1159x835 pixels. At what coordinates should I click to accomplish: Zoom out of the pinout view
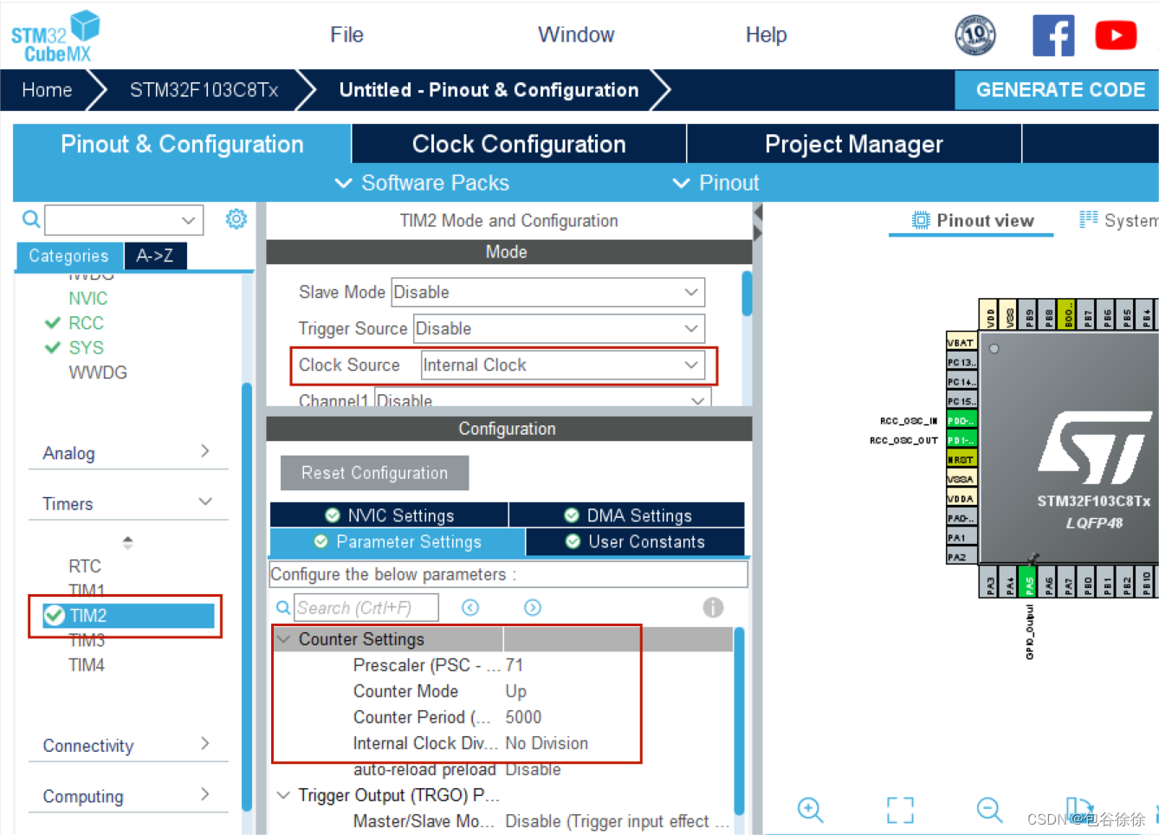coord(989,810)
